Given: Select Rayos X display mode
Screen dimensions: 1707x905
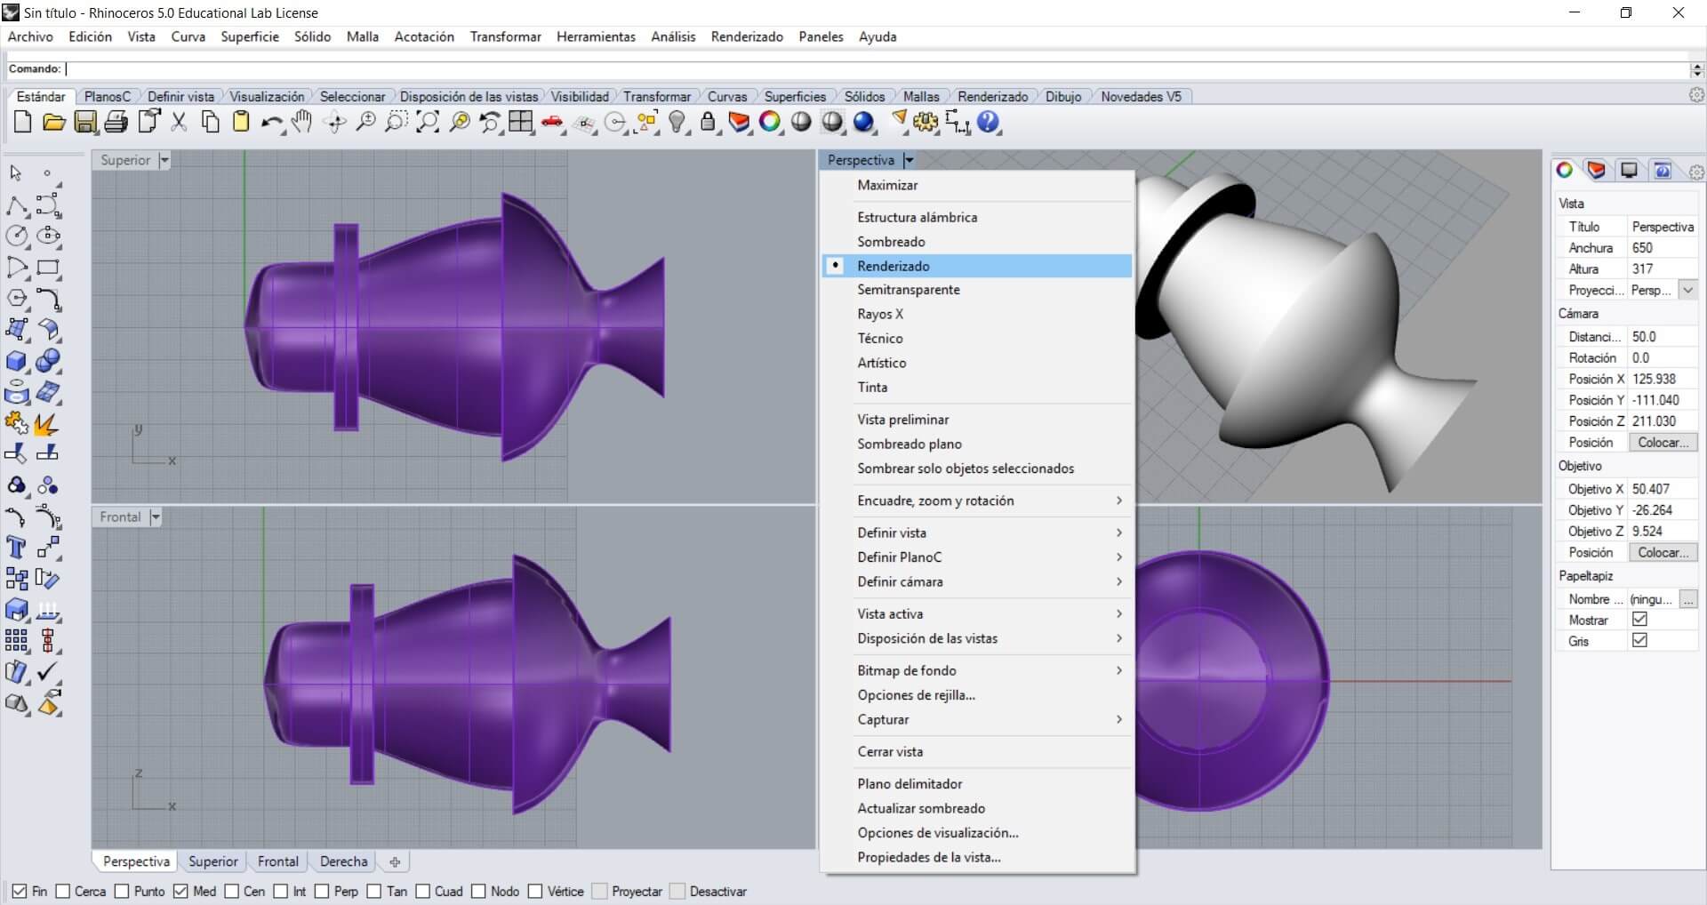Looking at the screenshot, I should coord(976,314).
